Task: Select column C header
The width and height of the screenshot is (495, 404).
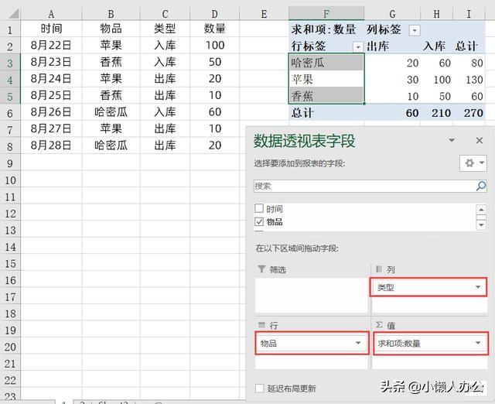Action: (x=165, y=14)
